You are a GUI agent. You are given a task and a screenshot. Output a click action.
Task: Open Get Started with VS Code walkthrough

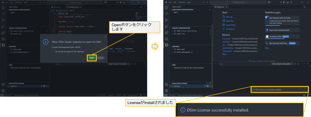pyautogui.click(x=282, y=20)
